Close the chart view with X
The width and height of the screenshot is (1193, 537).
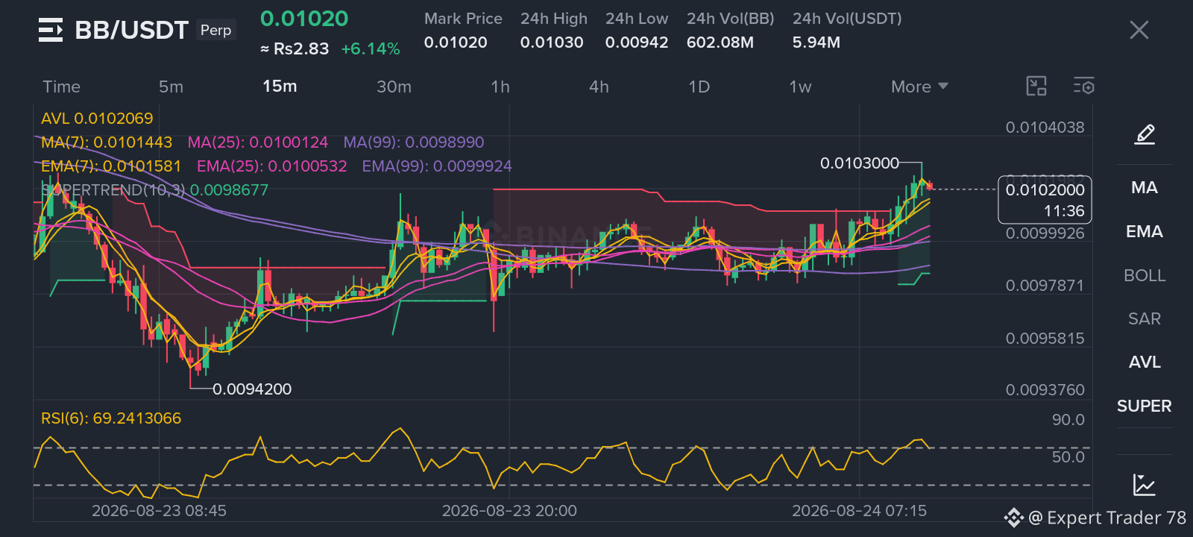[x=1139, y=30]
